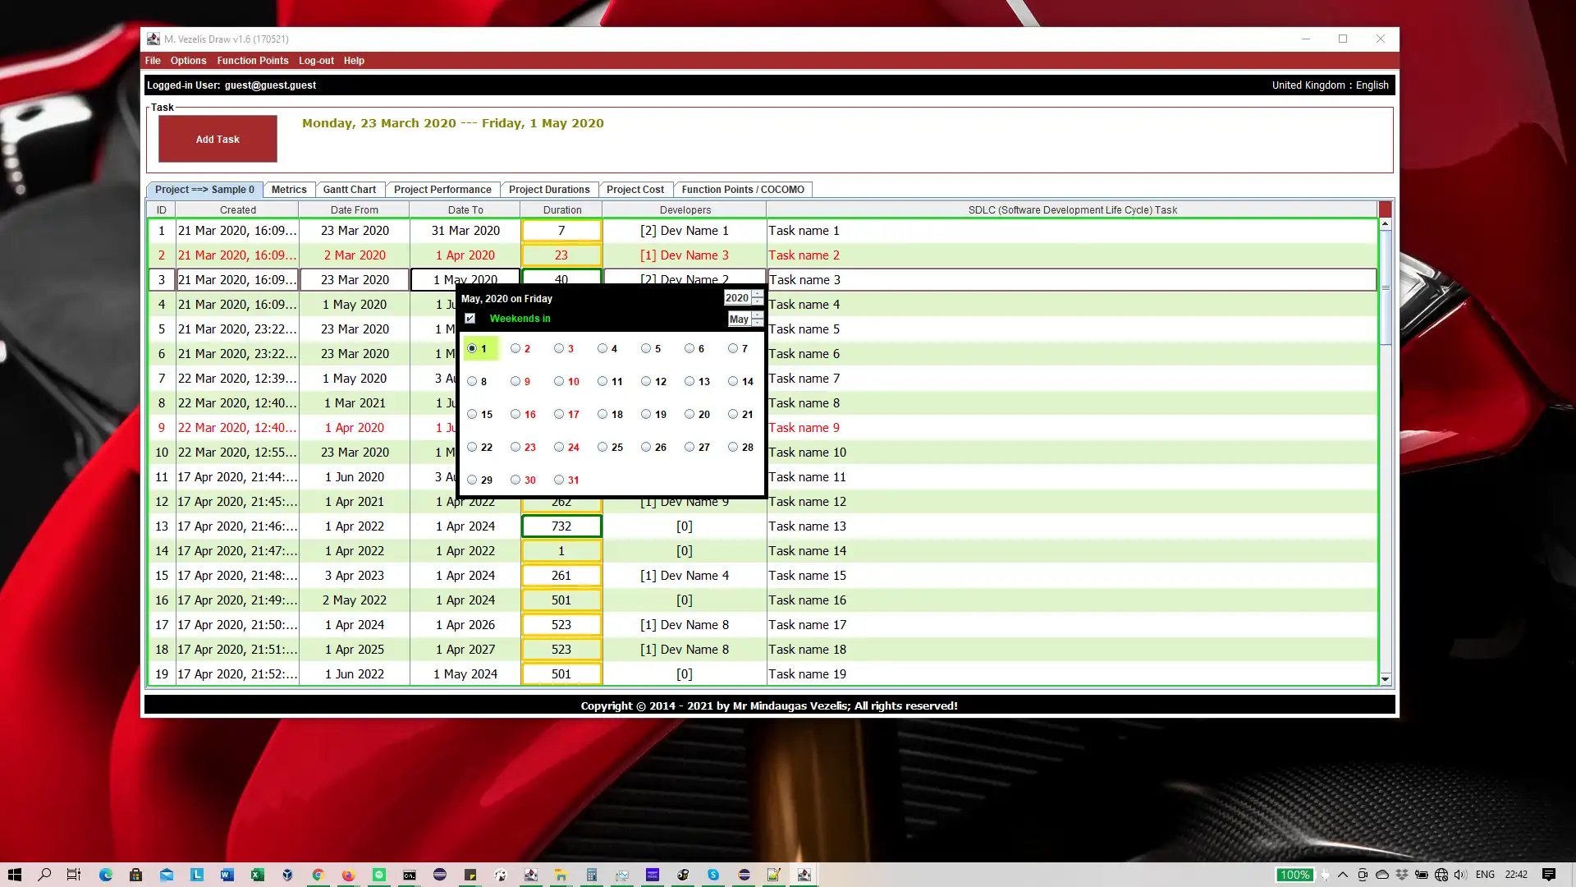Image resolution: width=1576 pixels, height=887 pixels.
Task: Open the Windows notification center icon
Action: click(1548, 875)
